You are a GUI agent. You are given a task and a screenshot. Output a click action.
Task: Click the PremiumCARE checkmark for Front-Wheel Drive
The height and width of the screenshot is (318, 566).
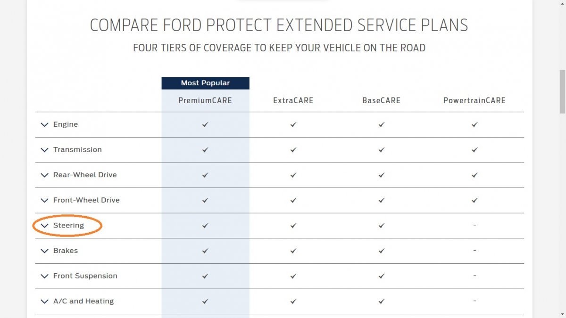coord(205,200)
